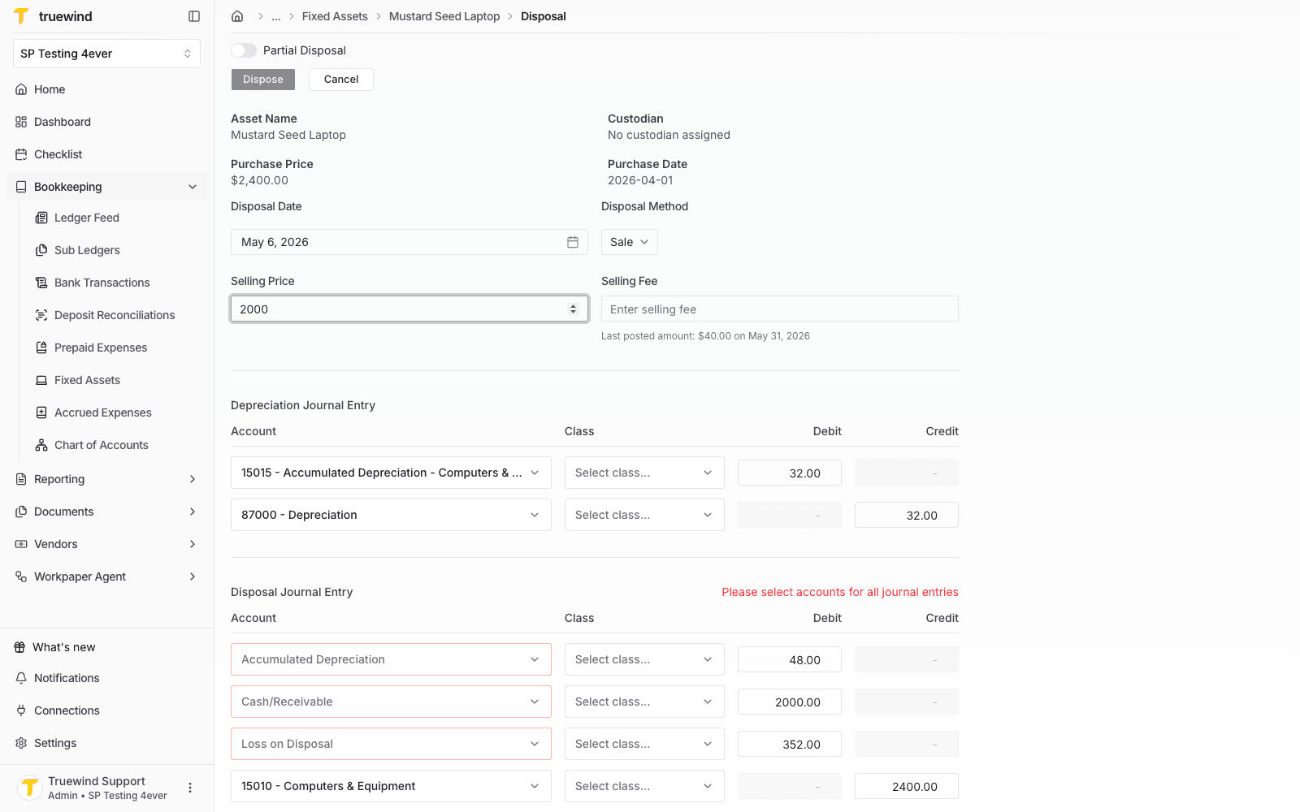
Task: Click the Selling Price input field
Action: click(x=409, y=309)
